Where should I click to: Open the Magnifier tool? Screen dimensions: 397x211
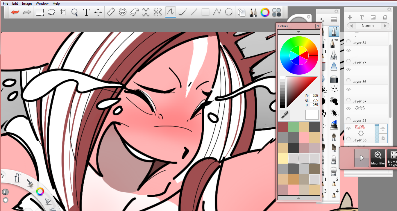(378, 158)
